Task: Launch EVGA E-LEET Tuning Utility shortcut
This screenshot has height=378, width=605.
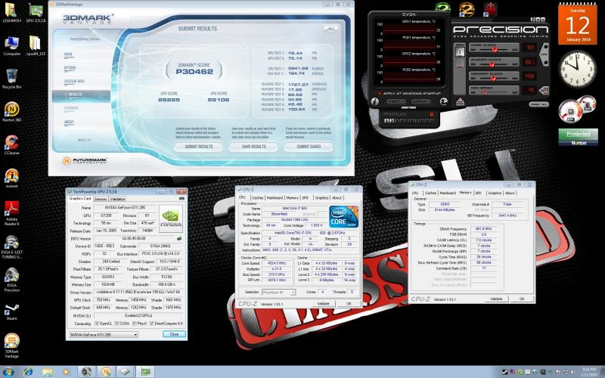Action: click(x=11, y=247)
